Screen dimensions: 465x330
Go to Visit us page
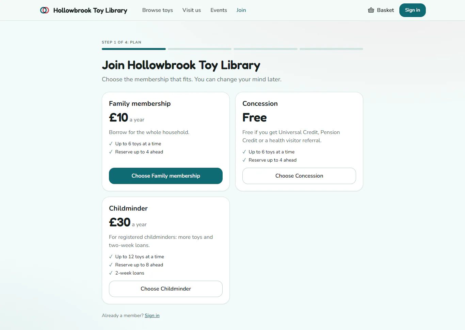click(x=192, y=10)
